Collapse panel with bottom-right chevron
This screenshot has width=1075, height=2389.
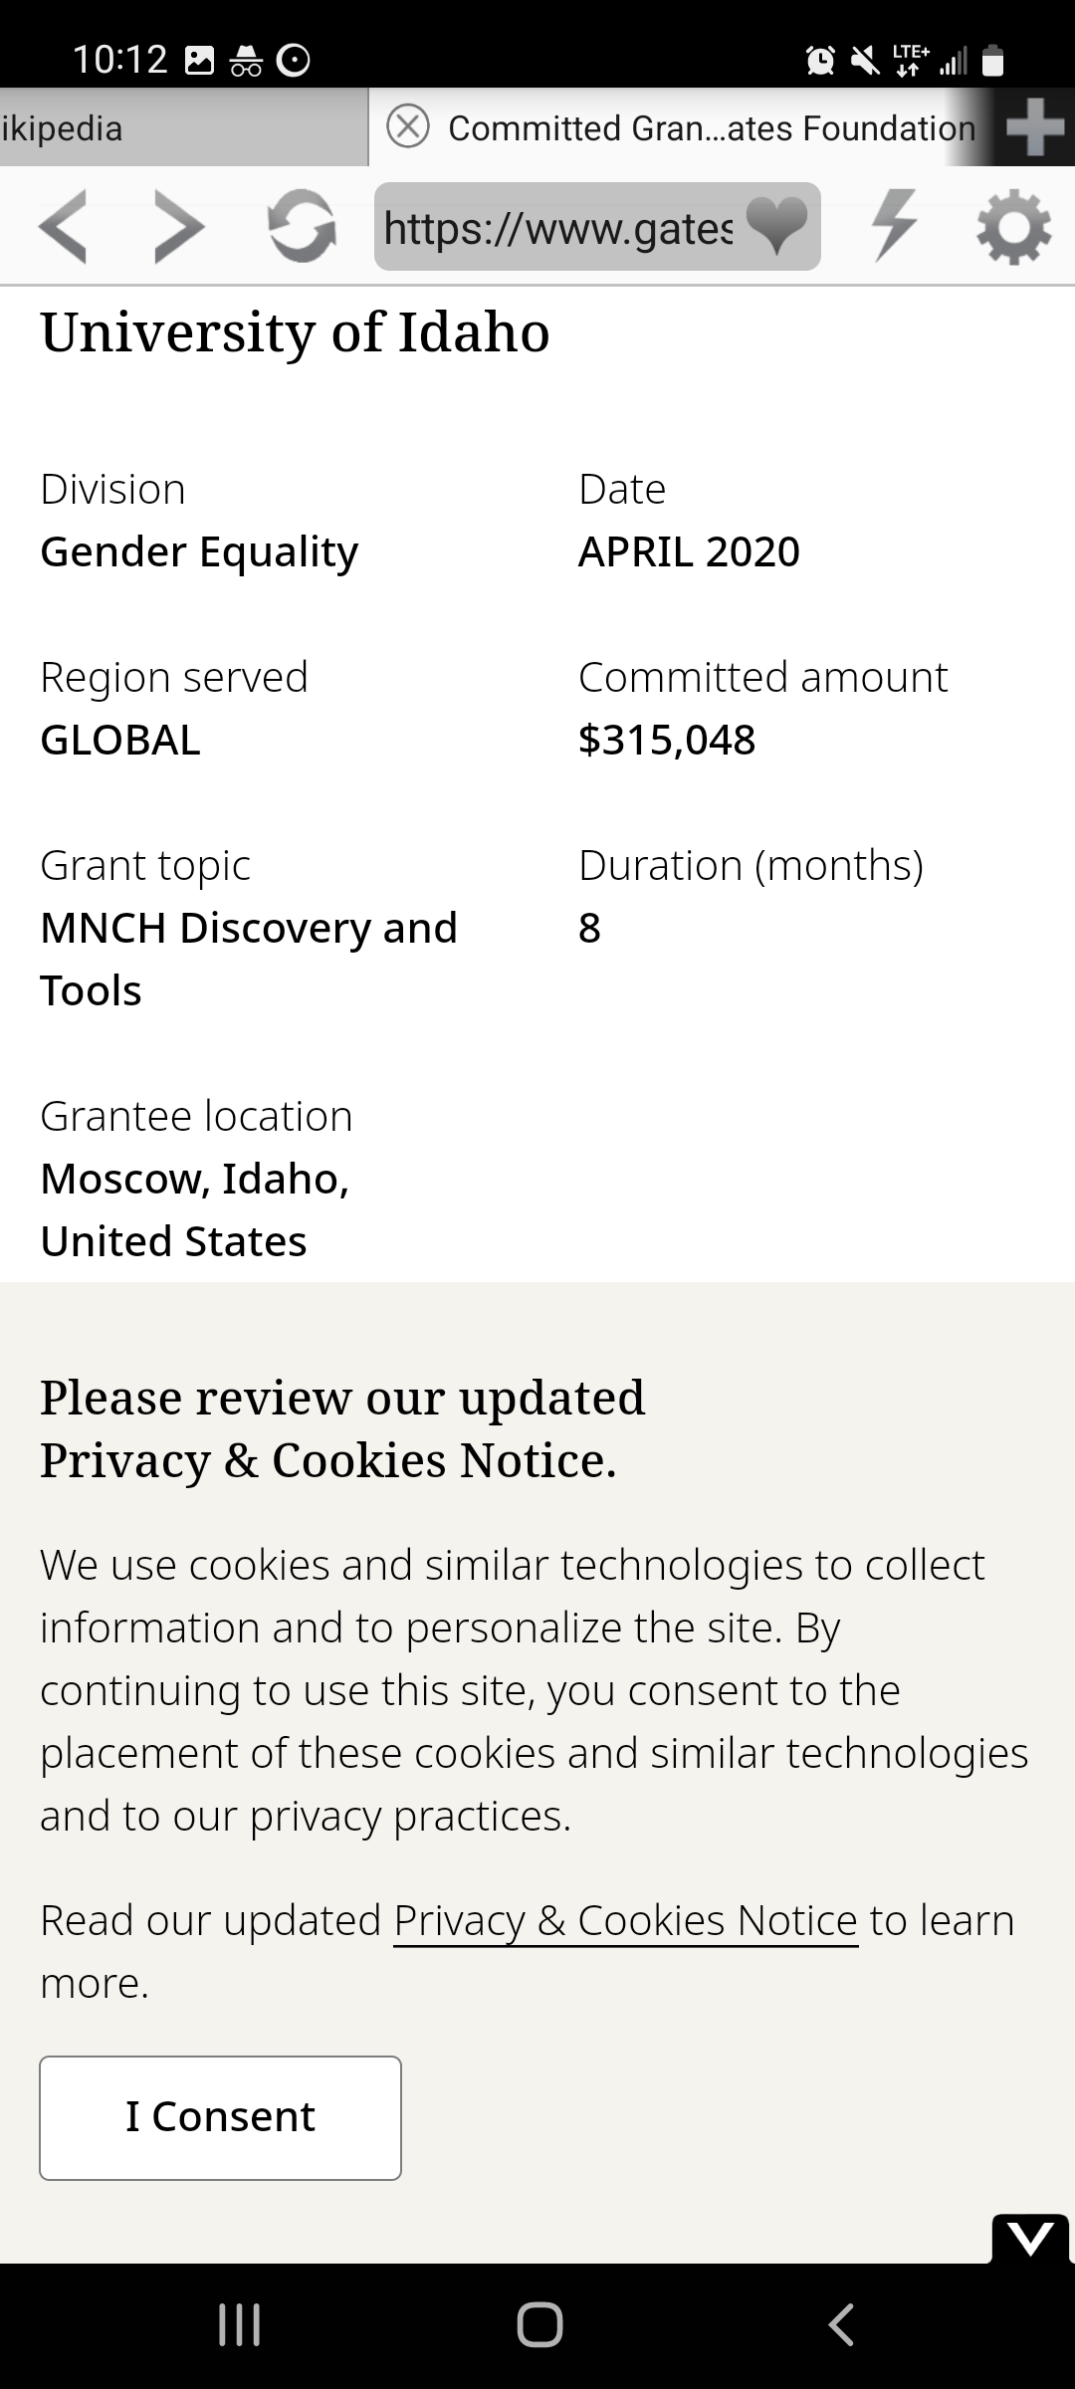tap(1030, 2239)
